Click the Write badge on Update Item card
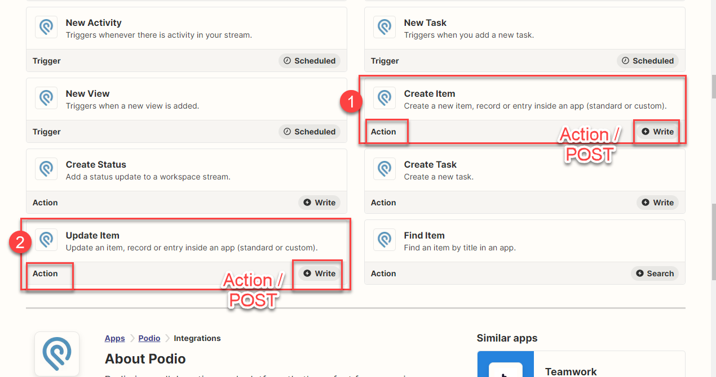 pyautogui.click(x=319, y=273)
